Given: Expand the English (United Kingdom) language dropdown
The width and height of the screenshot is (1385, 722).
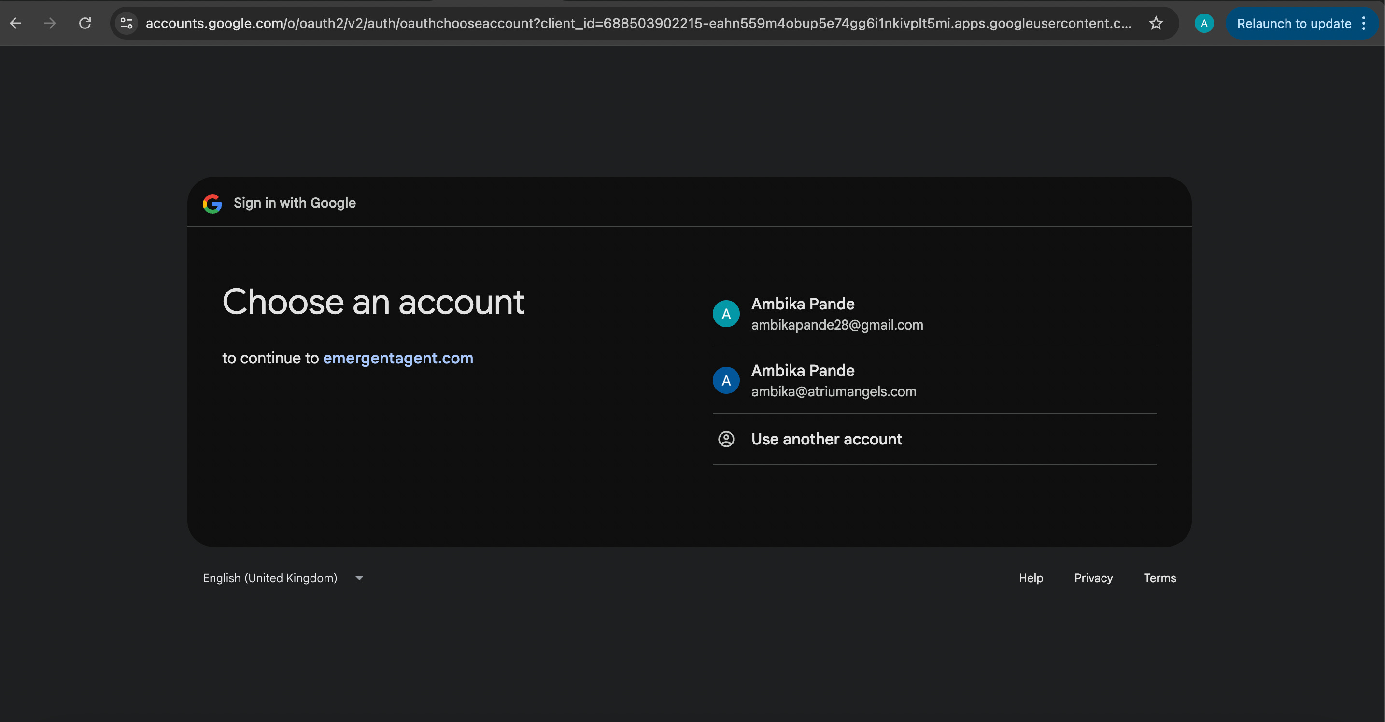Looking at the screenshot, I should (270, 578).
